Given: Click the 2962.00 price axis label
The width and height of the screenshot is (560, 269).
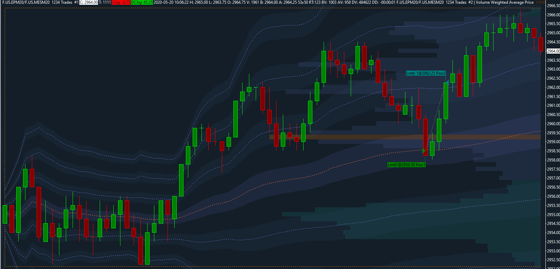Looking at the screenshot, I should tap(553, 88).
